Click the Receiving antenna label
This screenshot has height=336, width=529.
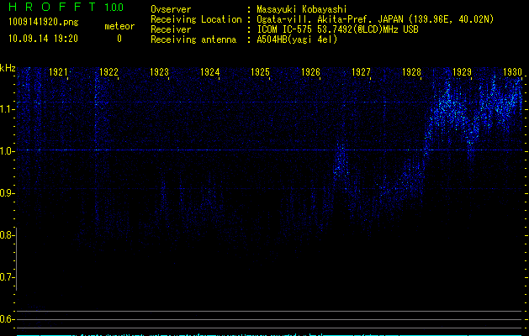point(193,39)
